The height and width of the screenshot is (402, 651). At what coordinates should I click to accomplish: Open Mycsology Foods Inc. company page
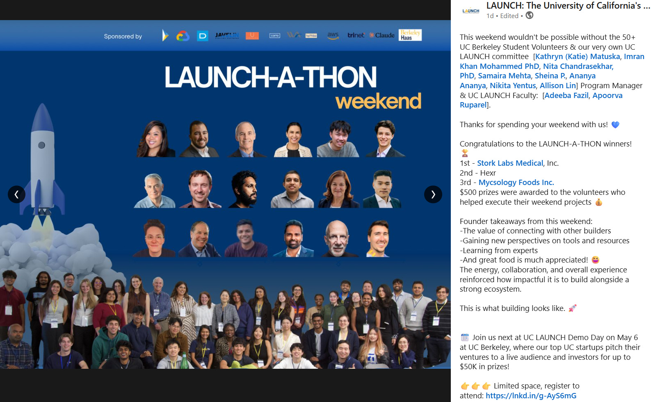[516, 183]
